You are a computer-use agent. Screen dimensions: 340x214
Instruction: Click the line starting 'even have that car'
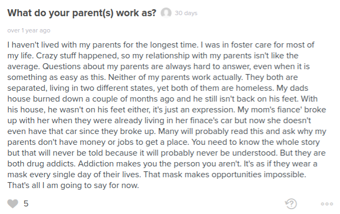[167, 131]
